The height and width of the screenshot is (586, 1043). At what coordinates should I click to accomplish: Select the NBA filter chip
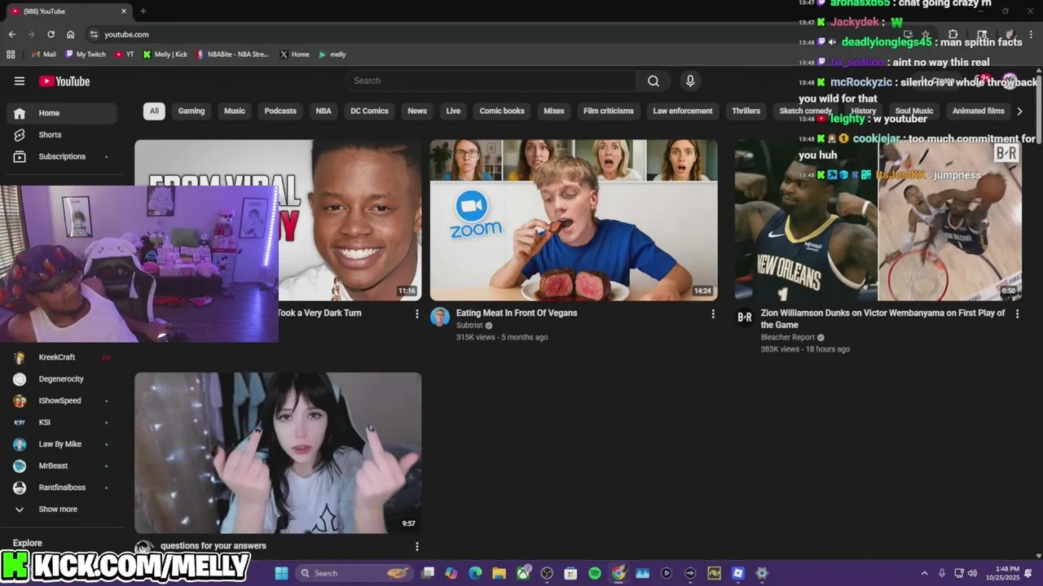tap(323, 111)
